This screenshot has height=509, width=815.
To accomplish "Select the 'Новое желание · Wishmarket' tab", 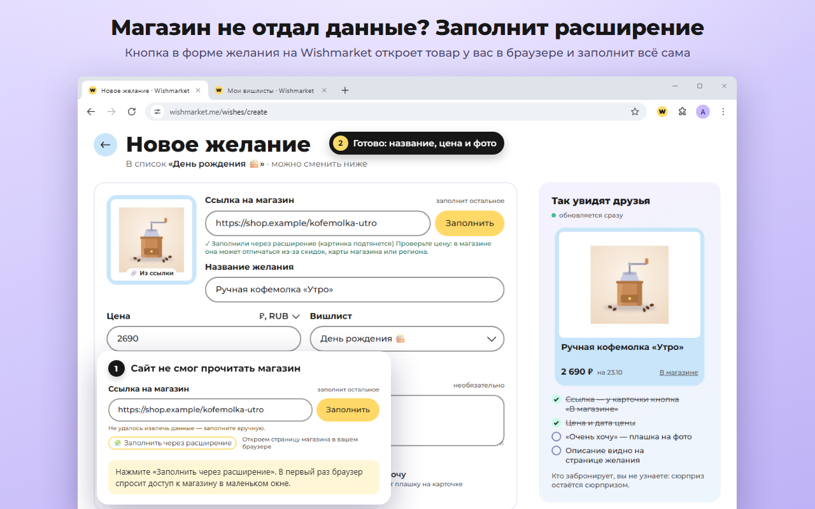I will coord(145,90).
